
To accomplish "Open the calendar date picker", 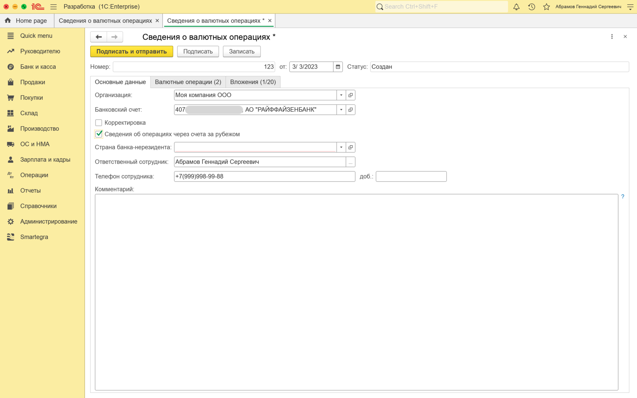I will click(x=338, y=67).
